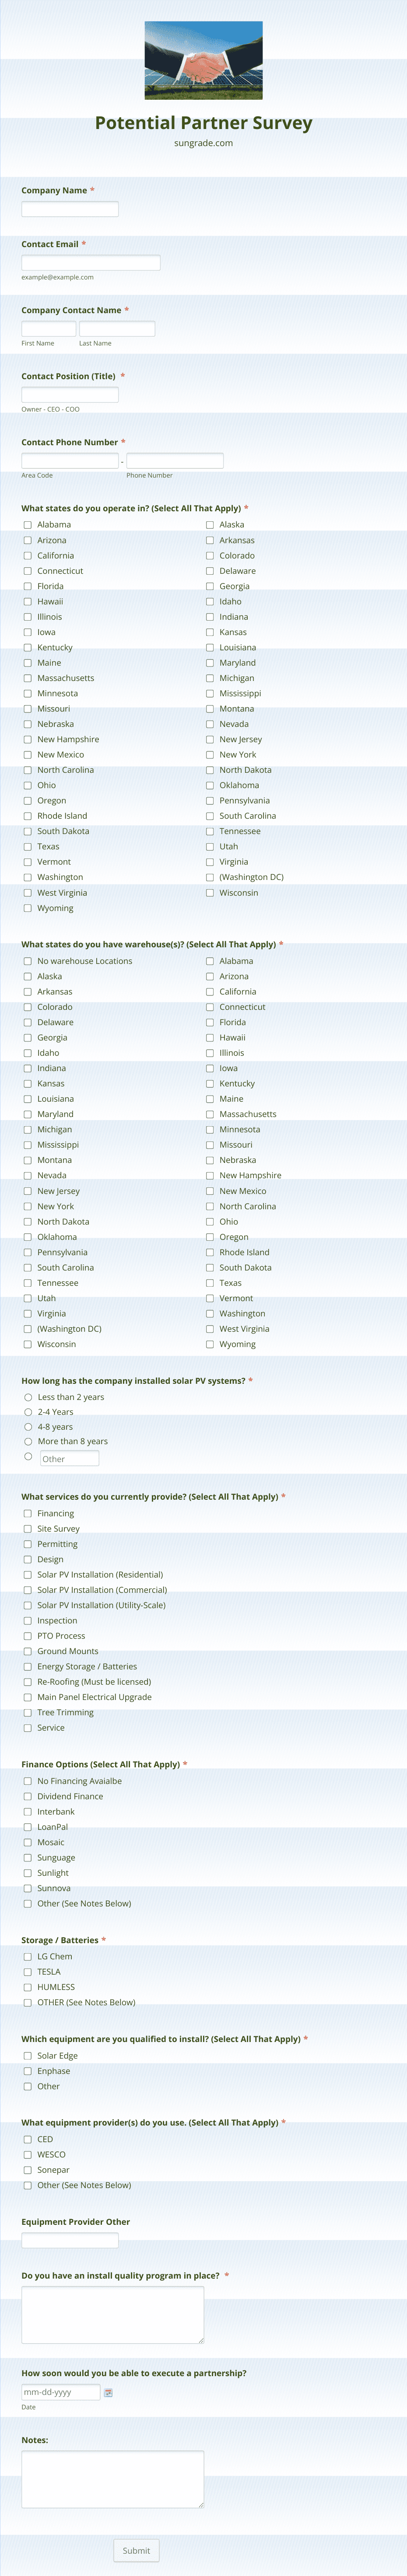Open the calendar date picker icon
The width and height of the screenshot is (407, 2576).
point(108,2393)
